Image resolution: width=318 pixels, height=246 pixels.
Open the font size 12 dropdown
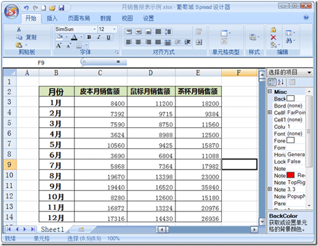point(114,29)
